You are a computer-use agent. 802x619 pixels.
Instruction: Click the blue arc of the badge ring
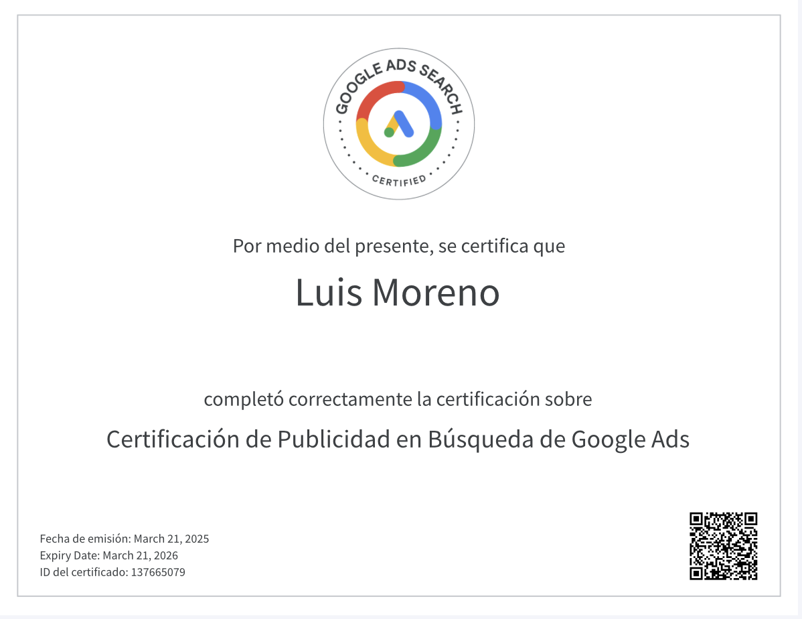pos(428,100)
